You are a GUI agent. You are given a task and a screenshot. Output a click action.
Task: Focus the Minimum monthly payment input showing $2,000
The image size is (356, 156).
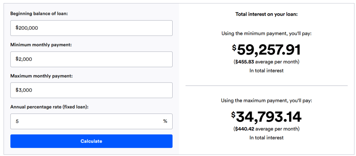tap(91, 59)
